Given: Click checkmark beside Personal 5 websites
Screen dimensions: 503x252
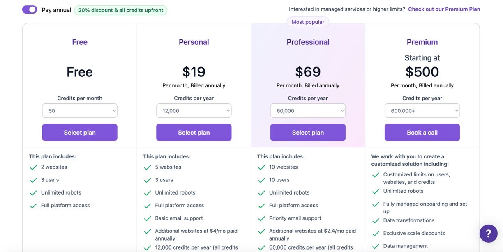Looking at the screenshot, I should [x=148, y=167].
